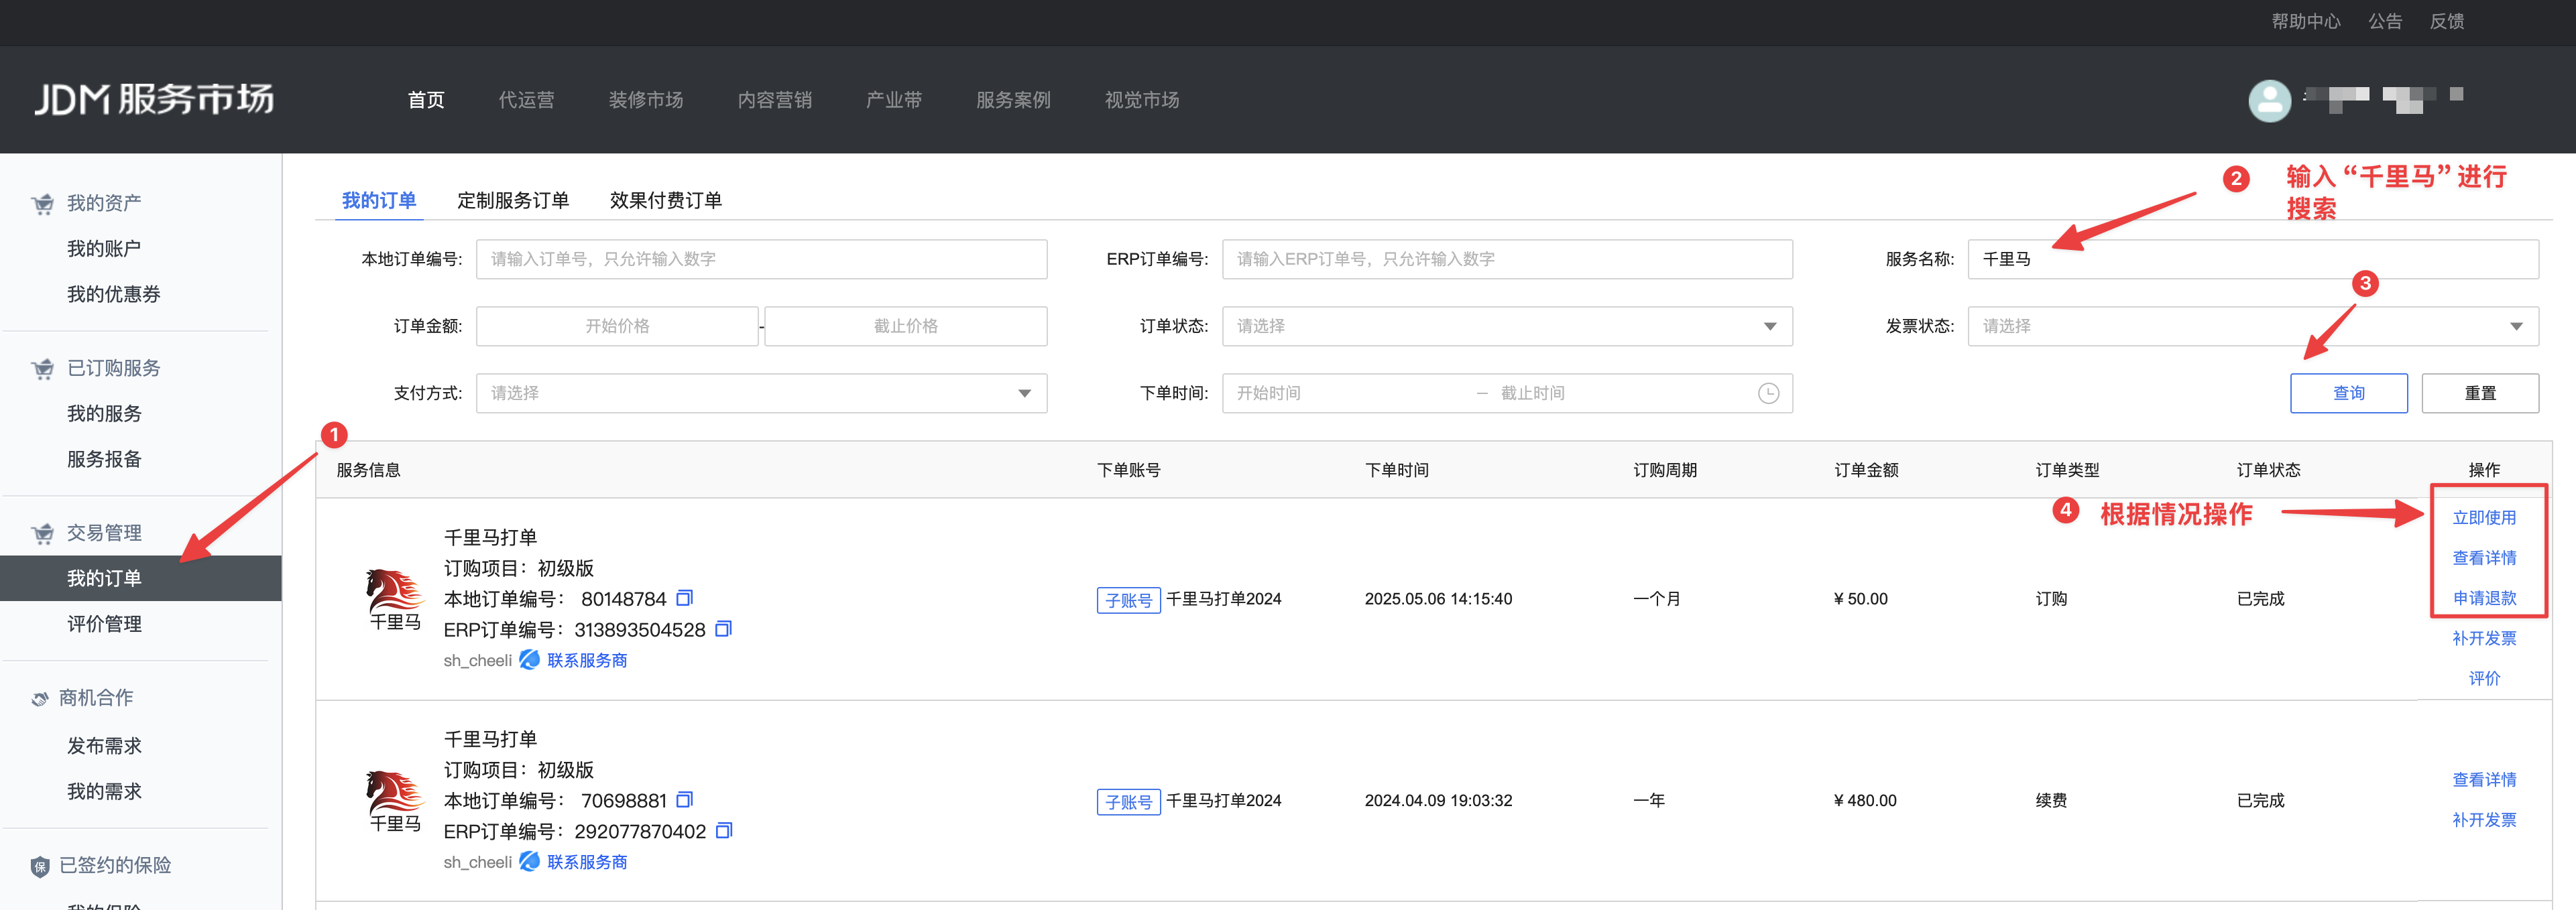Open 产业带 in top navigation
This screenshot has height=910, width=2576.
click(x=894, y=100)
